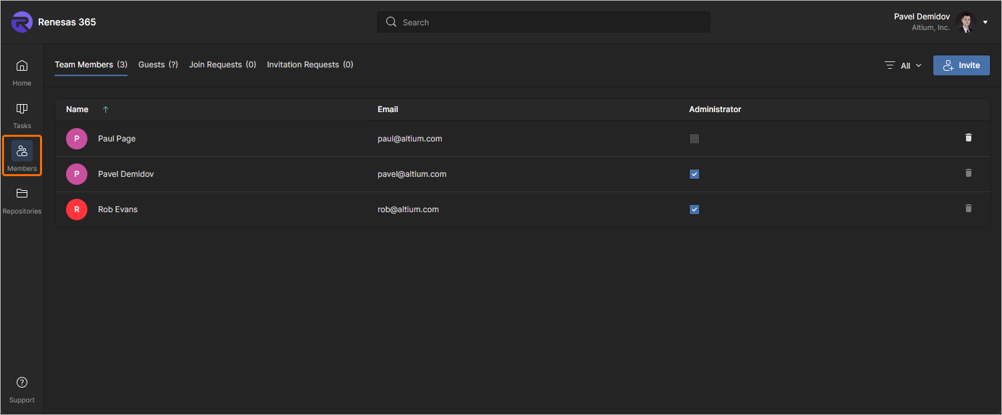Click the Search input field
The image size is (1002, 415).
543,22
